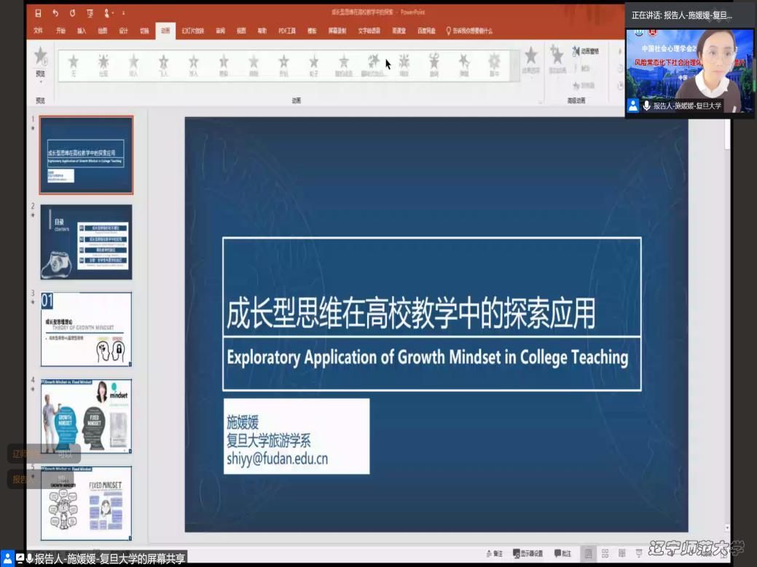
Task: Switch to Reading view in status bar
Action: [x=621, y=553]
